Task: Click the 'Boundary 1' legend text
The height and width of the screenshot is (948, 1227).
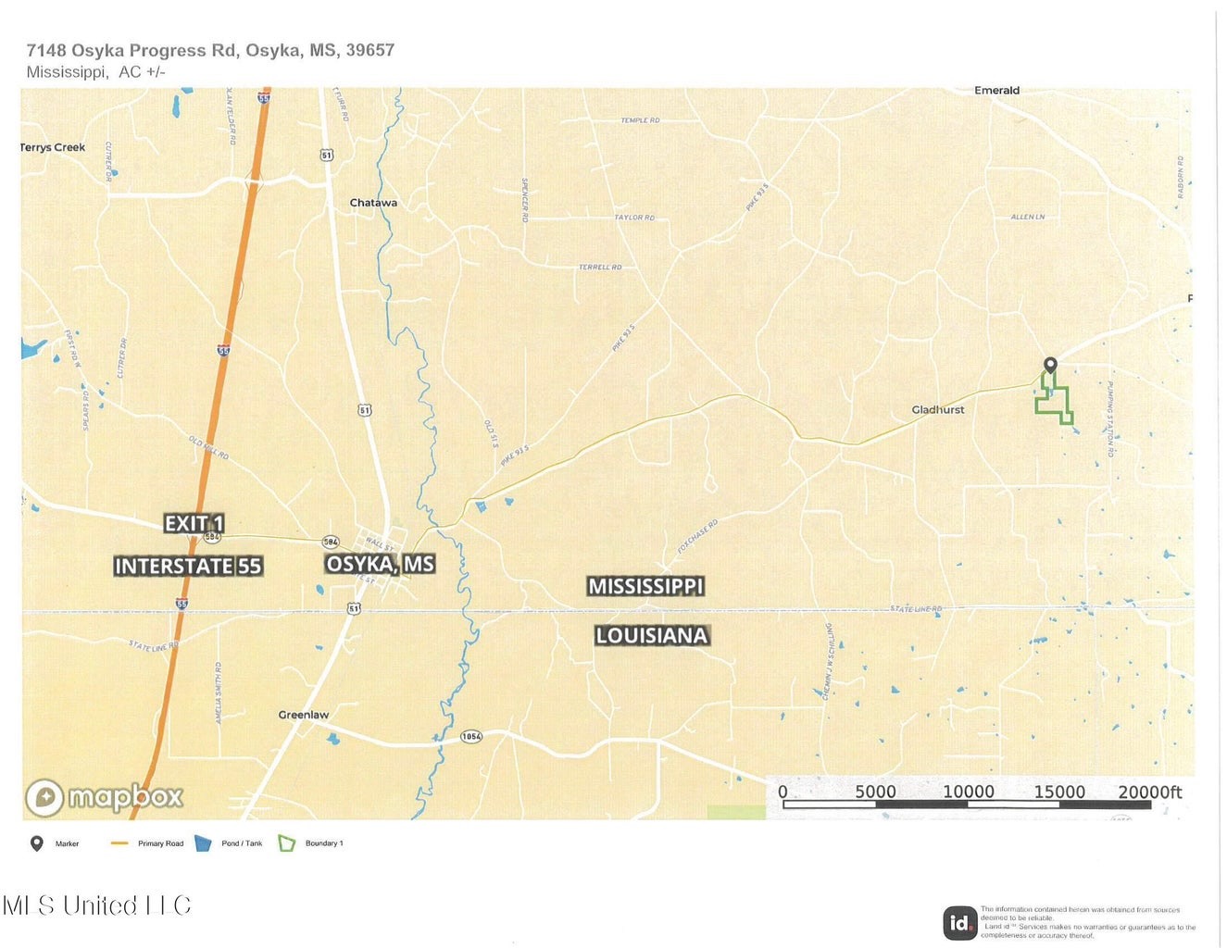Action: [324, 843]
